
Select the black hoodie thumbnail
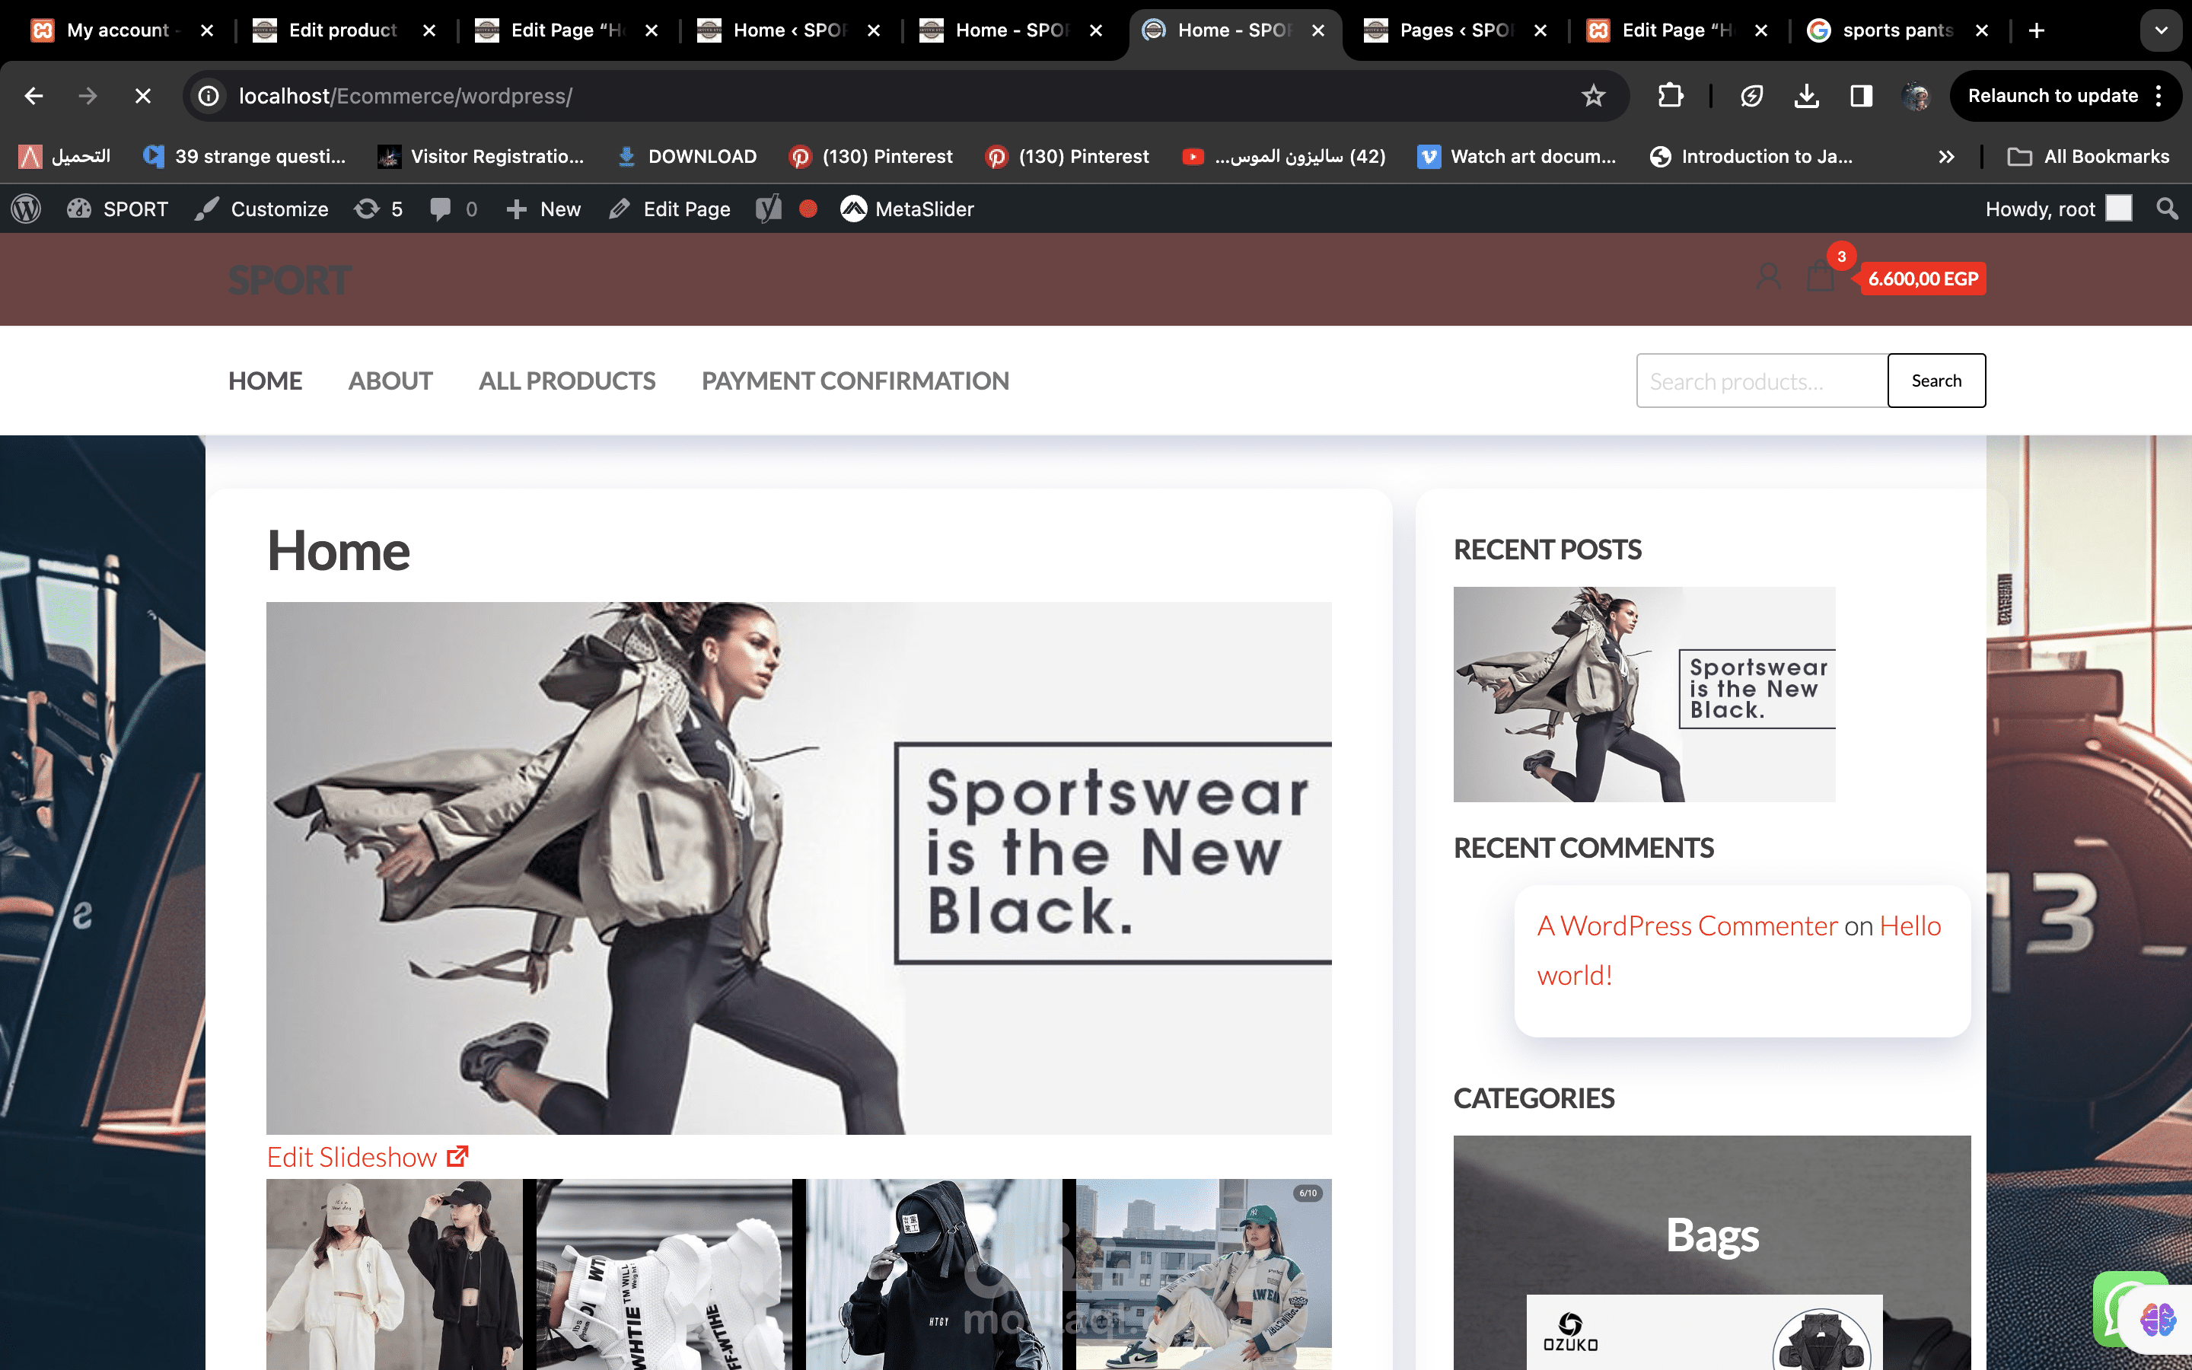934,1274
